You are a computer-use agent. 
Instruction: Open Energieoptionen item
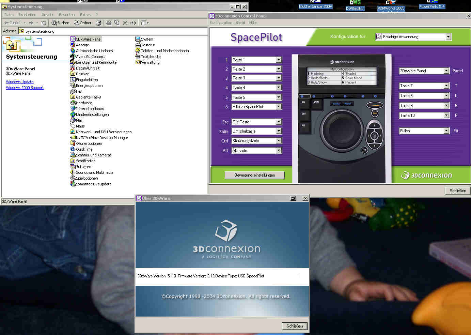pyautogui.click(x=87, y=86)
